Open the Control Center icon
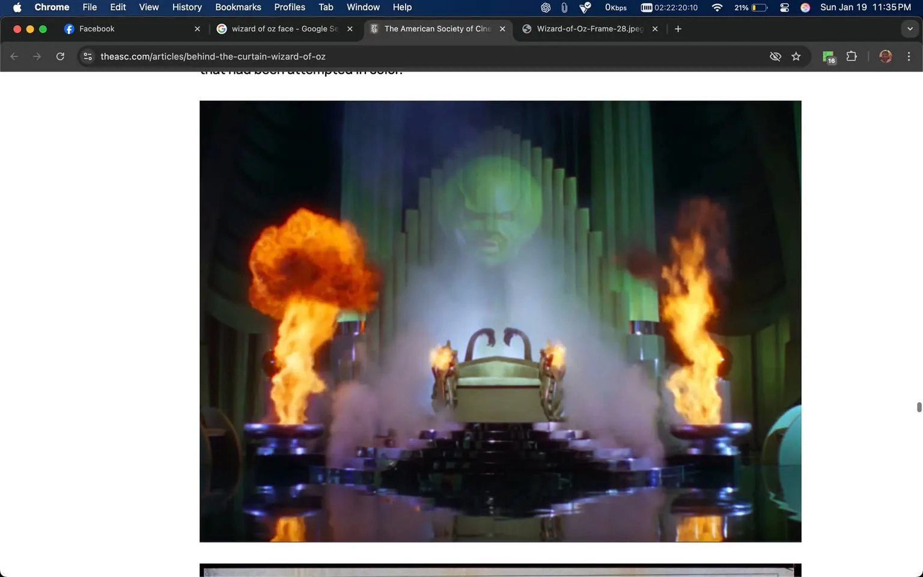This screenshot has width=923, height=577. [x=784, y=7]
